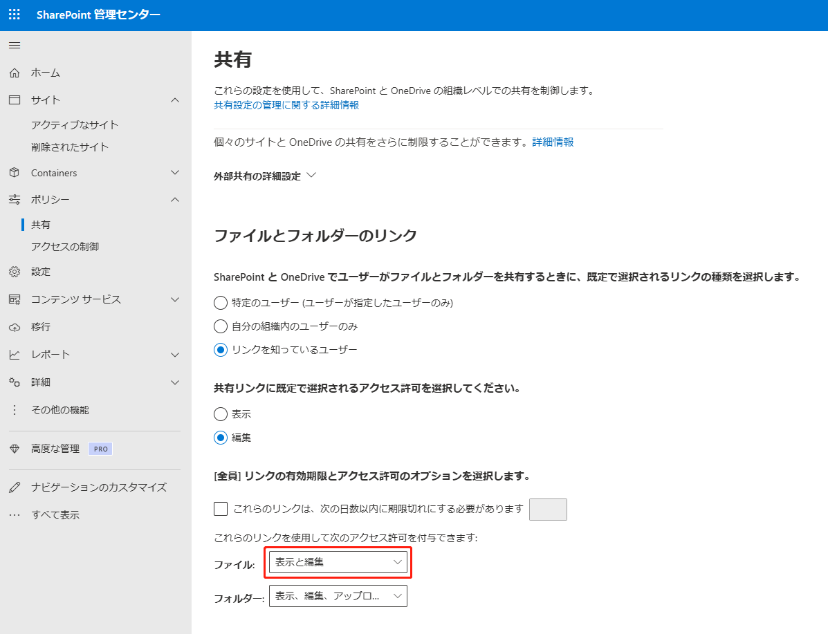The image size is (828, 634).
Task: Enable link expiration days checkbox
Action: 220,508
